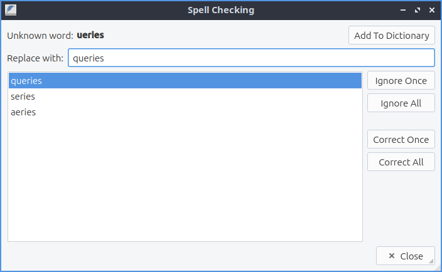Click the resize grip in the bottom-right corner

coord(438,268)
